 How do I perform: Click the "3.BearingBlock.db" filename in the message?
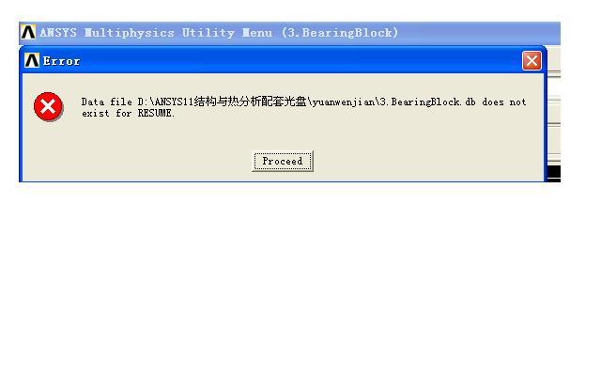428,102
